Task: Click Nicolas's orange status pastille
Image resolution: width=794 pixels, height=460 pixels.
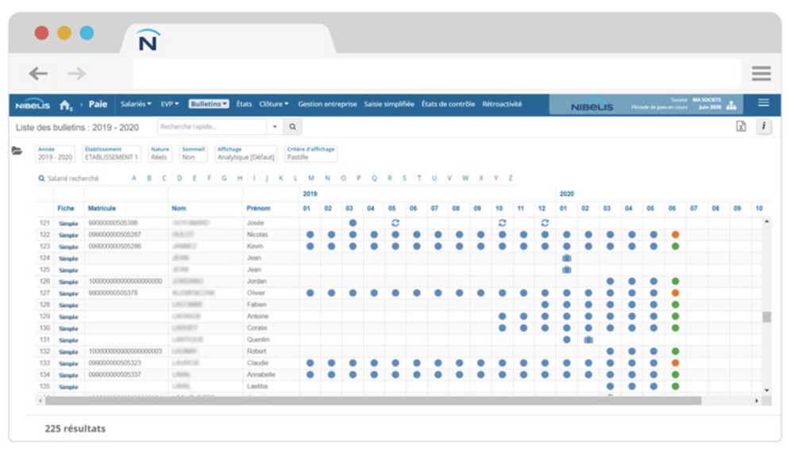Action: click(675, 235)
